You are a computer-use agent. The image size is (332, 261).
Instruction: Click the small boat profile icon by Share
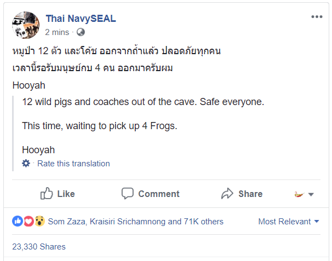[299, 194]
